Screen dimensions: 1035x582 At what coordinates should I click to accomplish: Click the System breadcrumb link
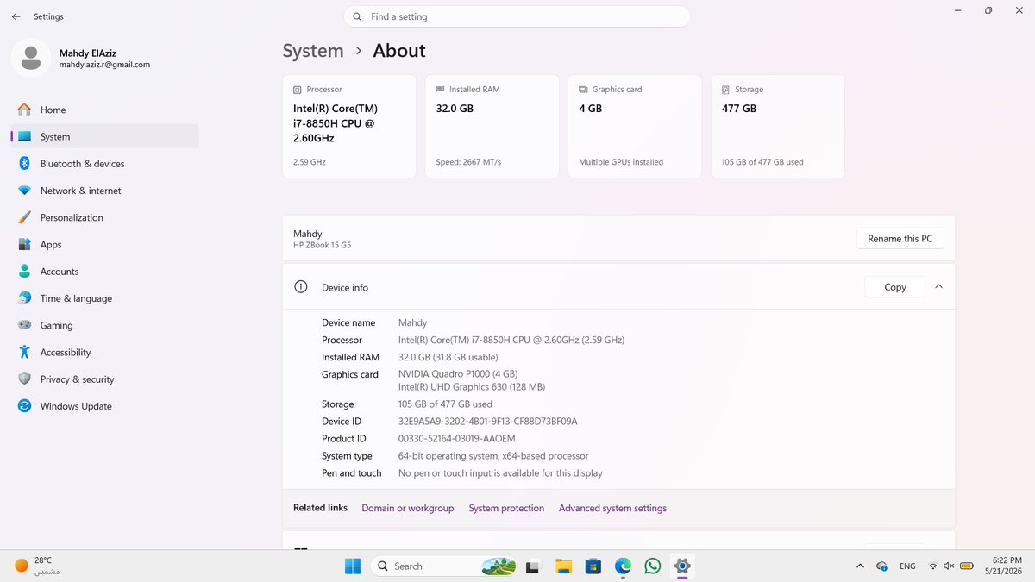pos(313,51)
